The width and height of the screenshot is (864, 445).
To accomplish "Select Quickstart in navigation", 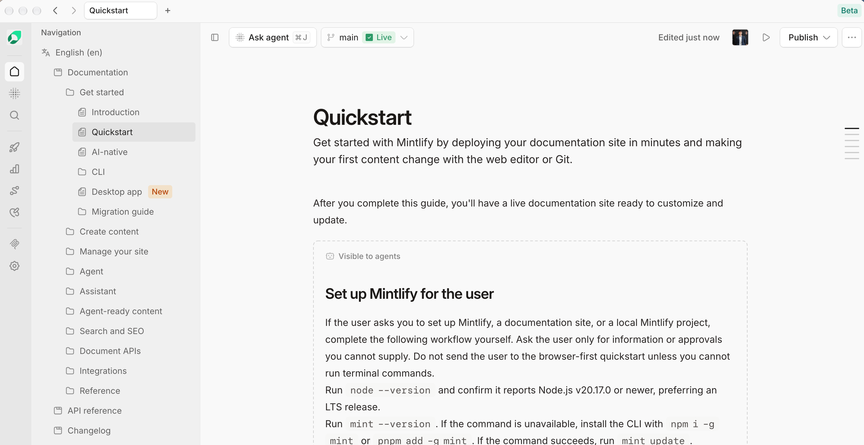I will pyautogui.click(x=134, y=132).
